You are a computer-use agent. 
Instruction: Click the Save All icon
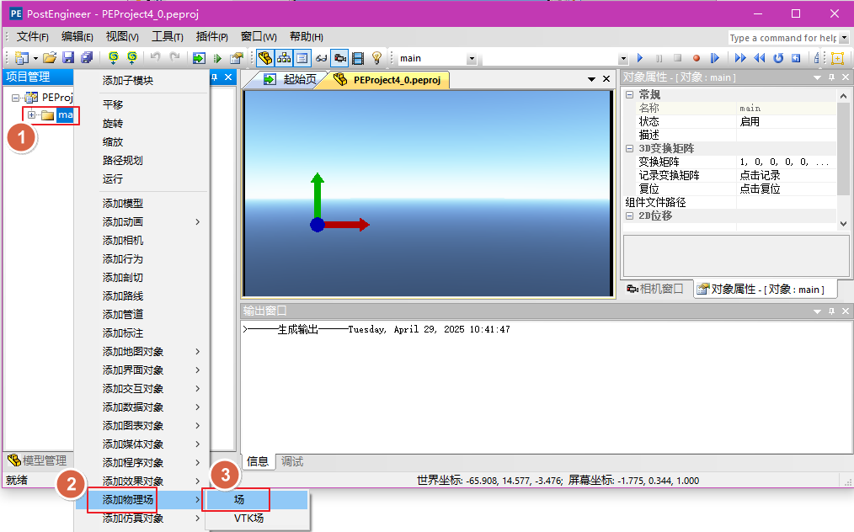click(x=87, y=58)
